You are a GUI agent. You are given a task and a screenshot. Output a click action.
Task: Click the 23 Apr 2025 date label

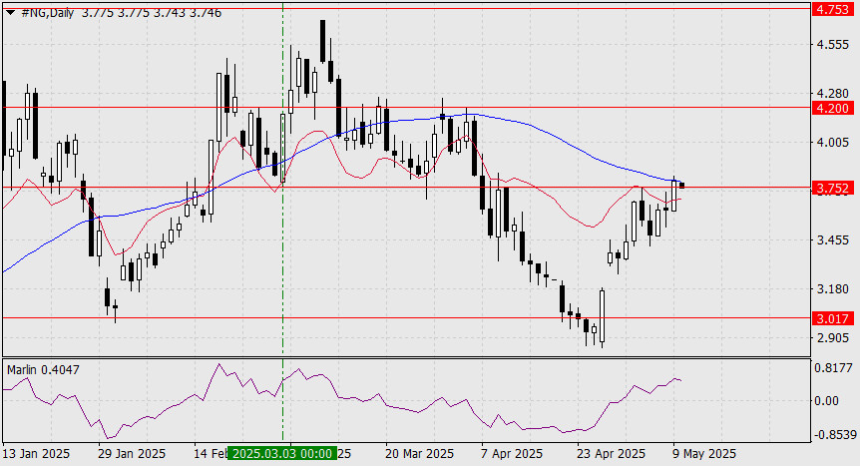tap(611, 454)
